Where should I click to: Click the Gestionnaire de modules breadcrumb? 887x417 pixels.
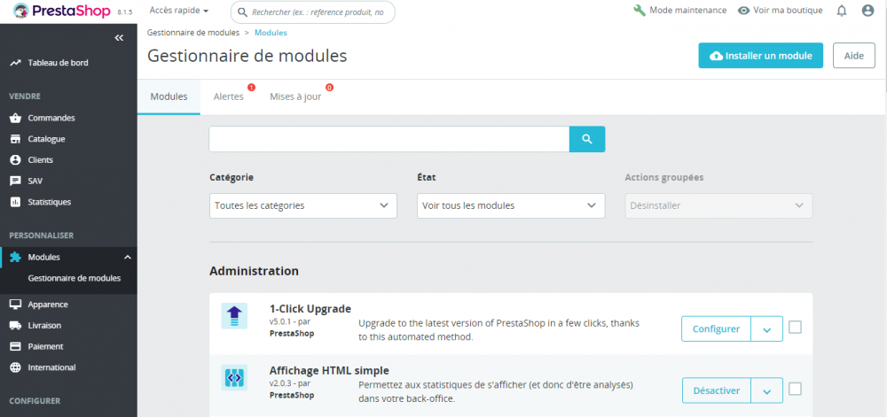[193, 33]
